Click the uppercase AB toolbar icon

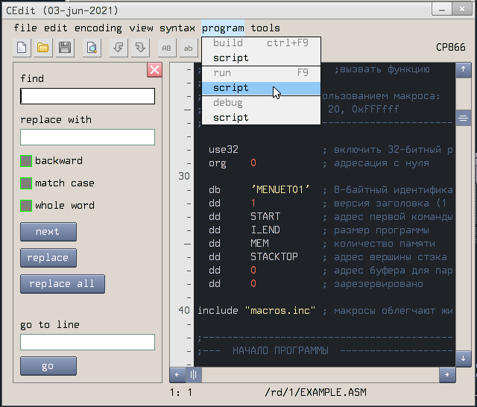click(167, 48)
